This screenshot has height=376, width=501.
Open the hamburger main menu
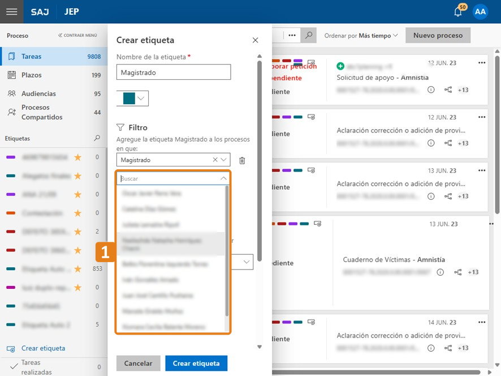(x=11, y=12)
